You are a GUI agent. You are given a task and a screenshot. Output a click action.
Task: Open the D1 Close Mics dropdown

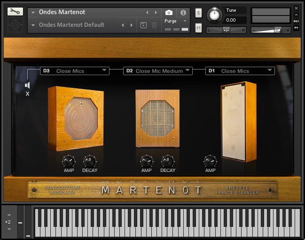click(x=240, y=71)
